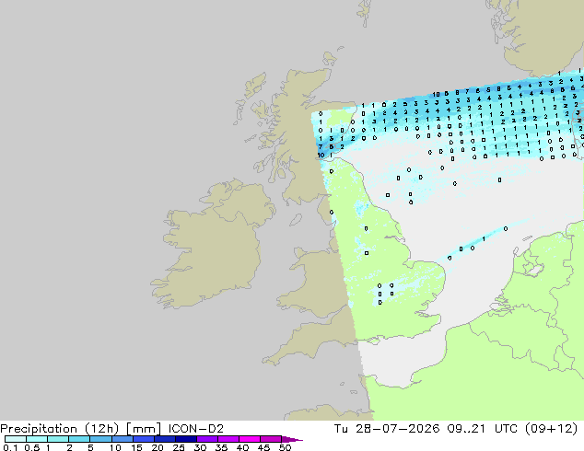The height and width of the screenshot is (451, 584).
Task: Click the '0.1' legend scale value
Action: [10, 447]
